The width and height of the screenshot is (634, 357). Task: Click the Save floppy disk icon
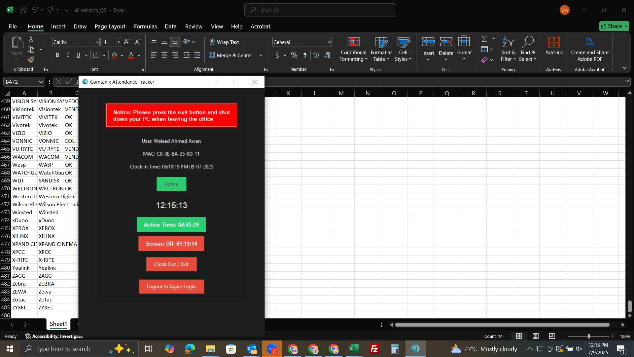coord(23,10)
